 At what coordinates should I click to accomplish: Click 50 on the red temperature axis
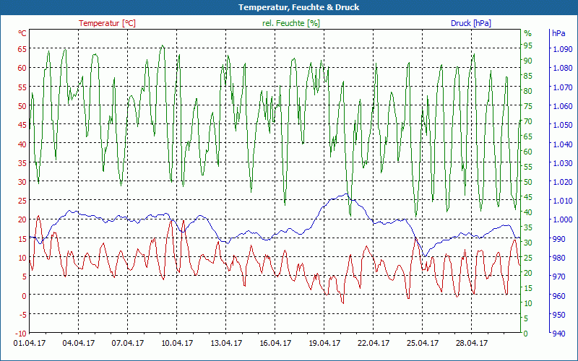pos(22,105)
